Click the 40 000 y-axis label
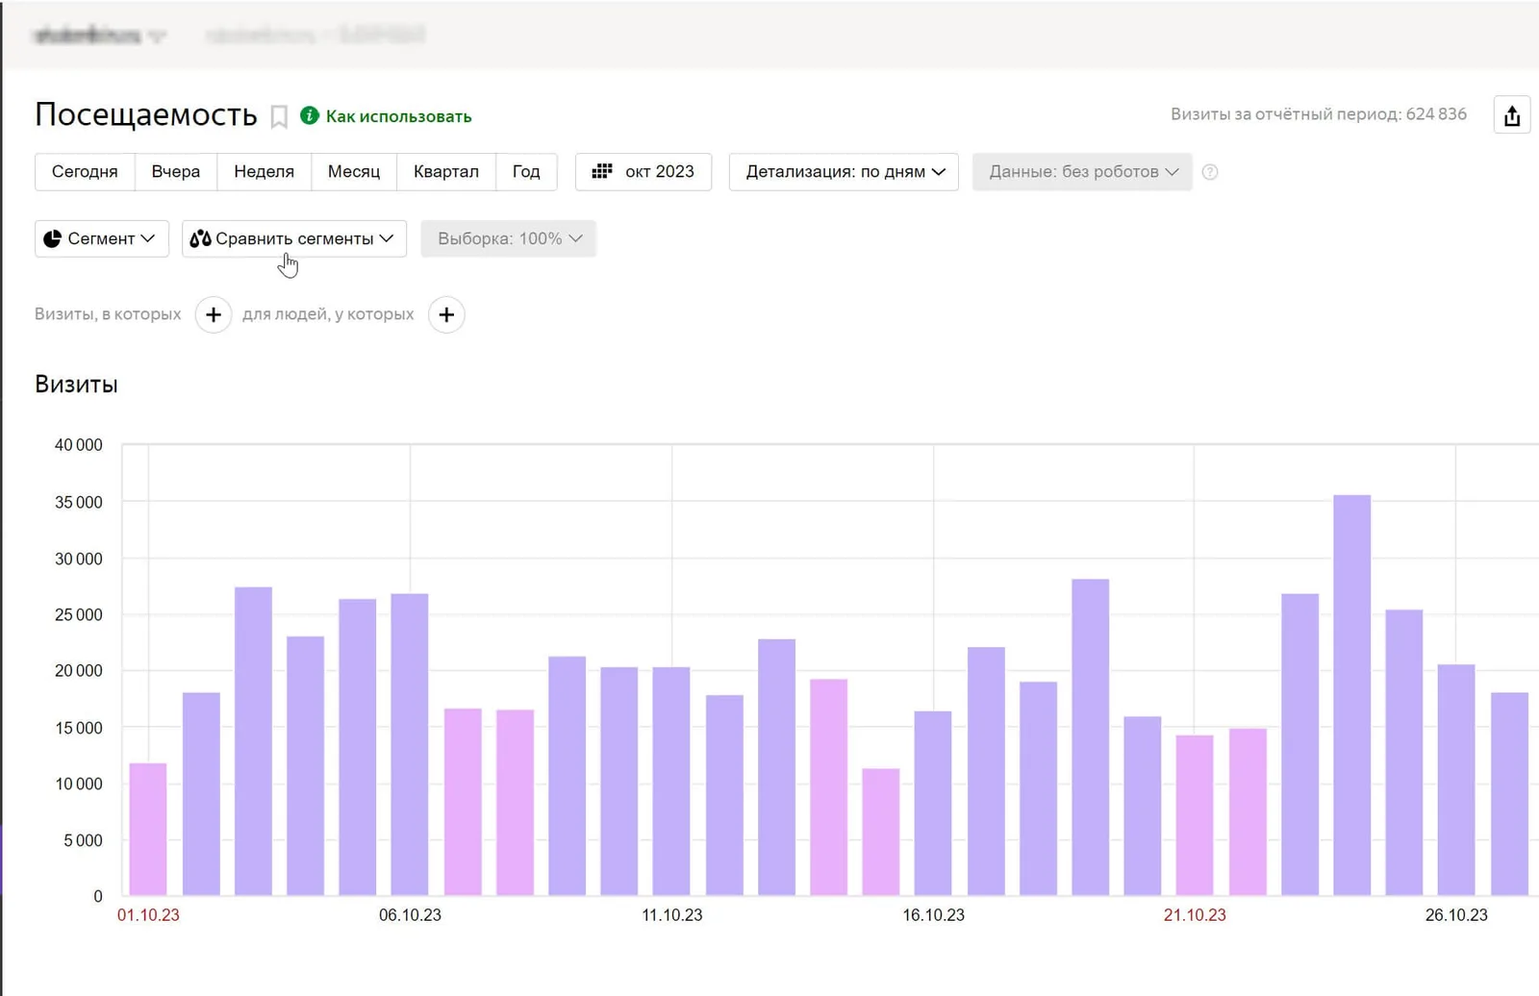1539x996 pixels. point(79,445)
